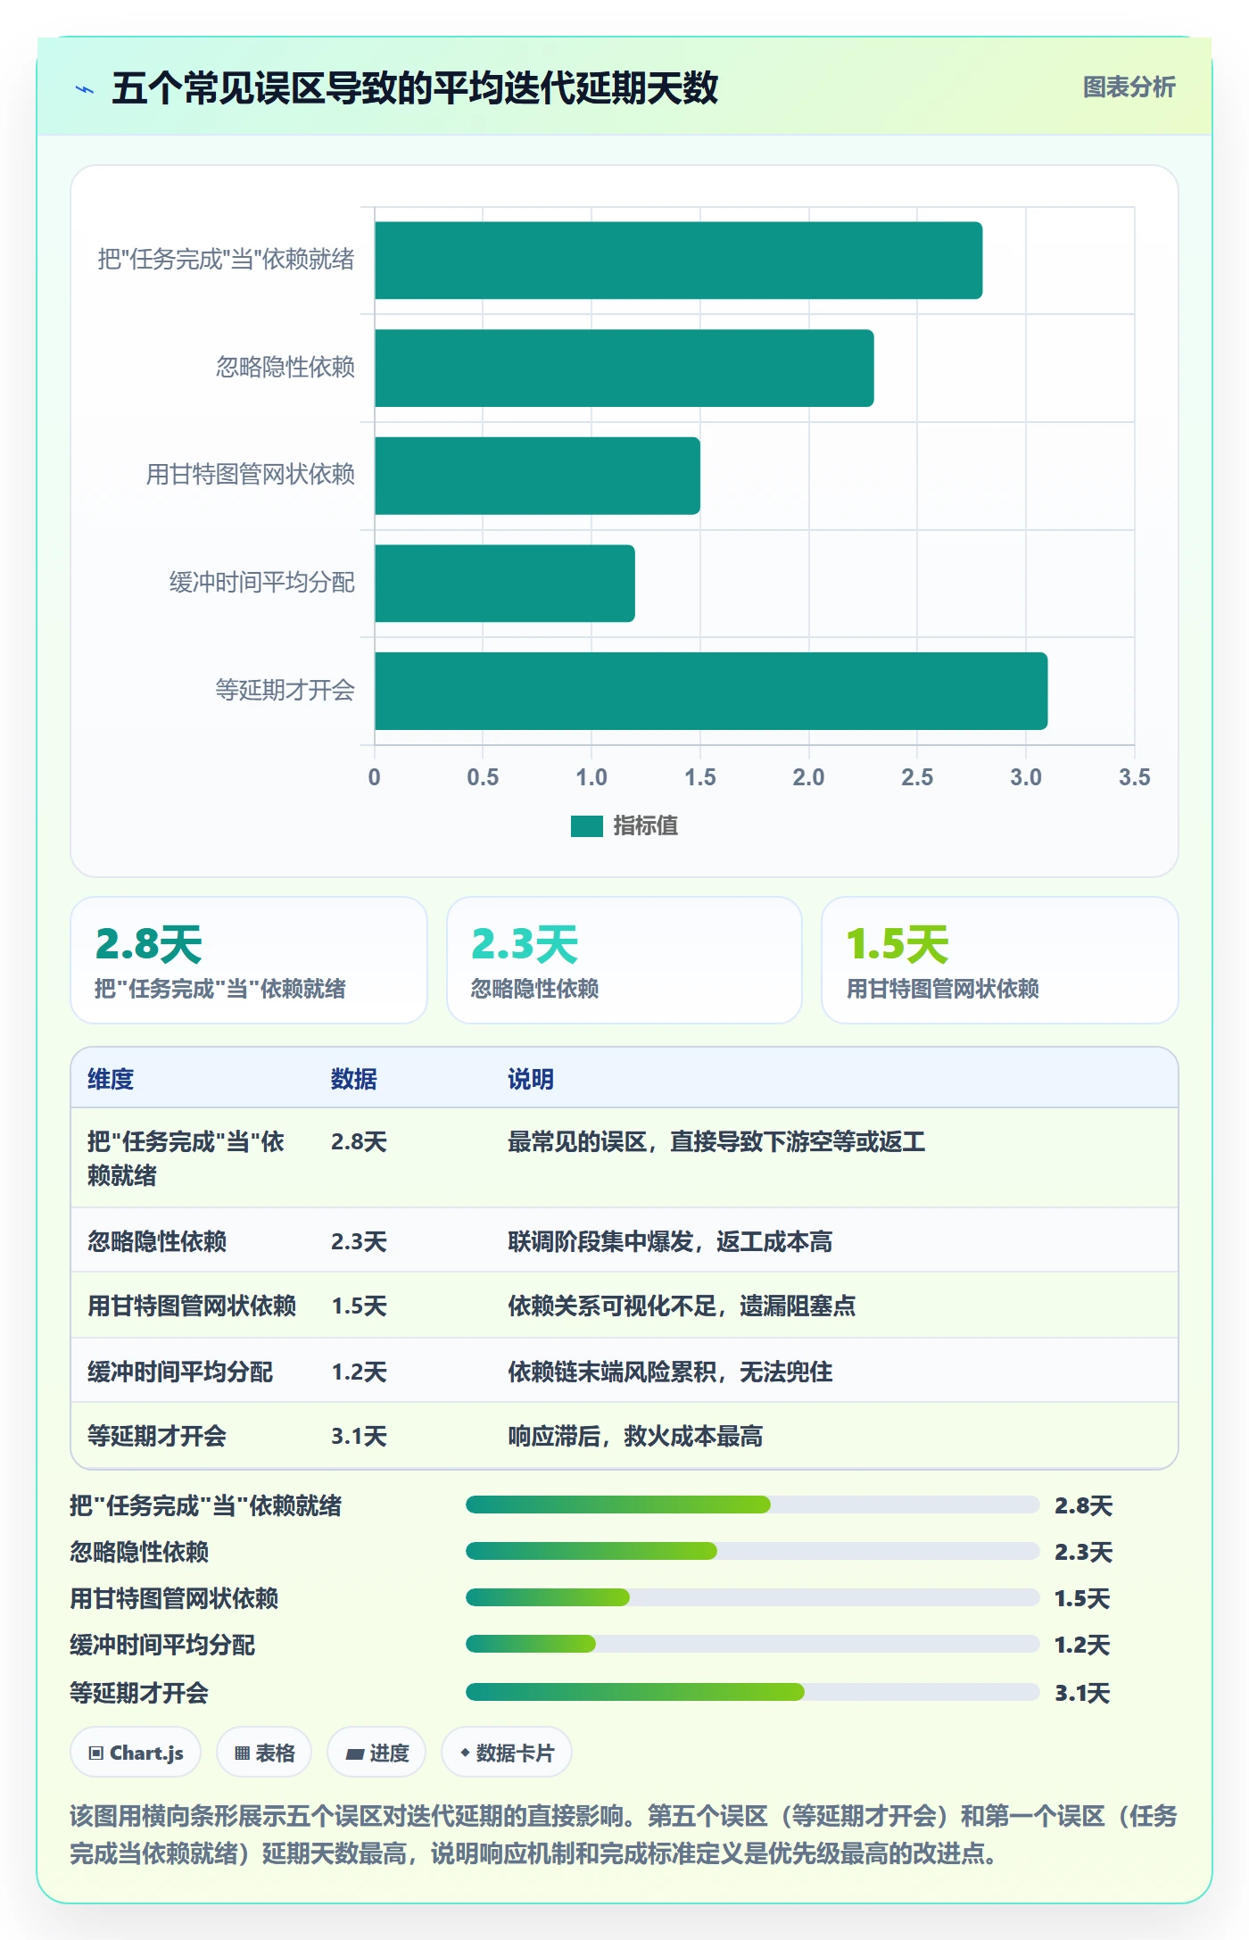
Task: Select the 3.1天 table cell
Action: point(359,1436)
